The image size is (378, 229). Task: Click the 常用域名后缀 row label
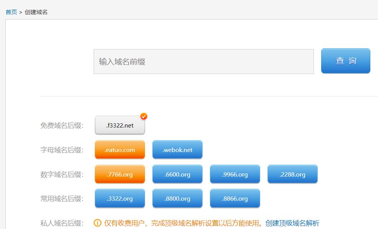click(x=62, y=199)
